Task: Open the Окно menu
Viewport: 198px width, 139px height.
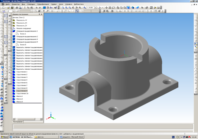Action: (61, 4)
